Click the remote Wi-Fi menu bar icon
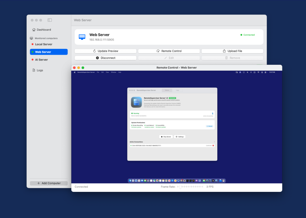The image size is (306, 218). (258, 72)
